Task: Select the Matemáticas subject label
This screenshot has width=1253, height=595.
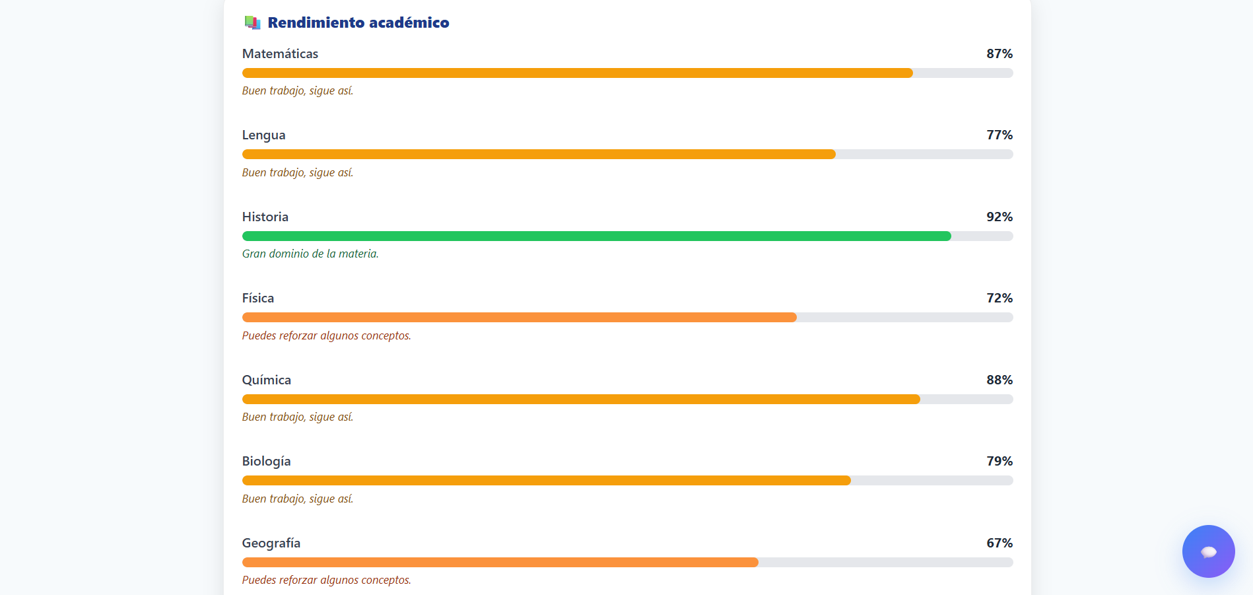Action: pos(280,54)
